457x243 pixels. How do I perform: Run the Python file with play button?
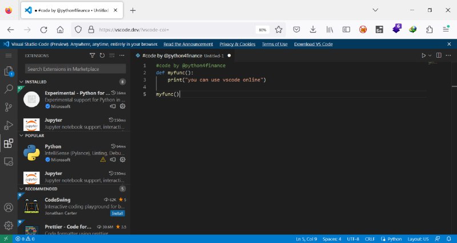(423, 55)
